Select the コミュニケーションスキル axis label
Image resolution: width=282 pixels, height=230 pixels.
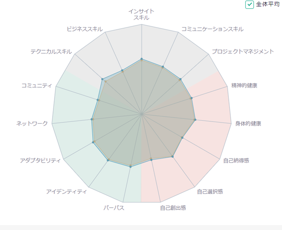pyautogui.click(x=212, y=29)
